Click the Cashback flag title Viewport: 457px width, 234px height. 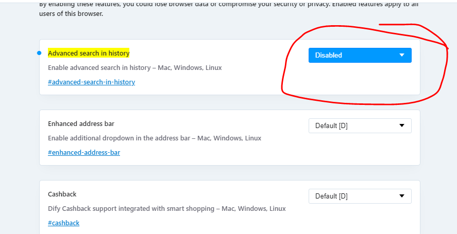[62, 194]
